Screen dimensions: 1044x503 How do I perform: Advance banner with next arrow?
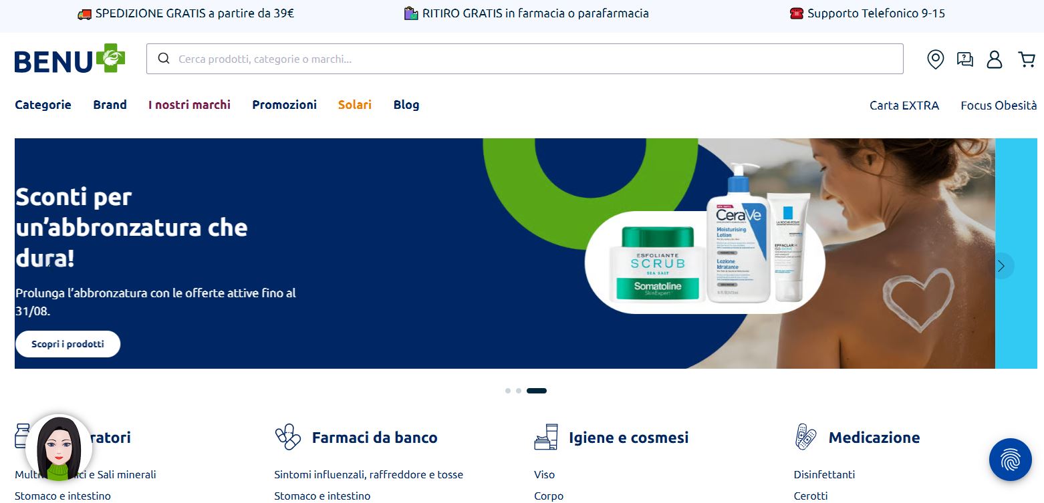(1001, 266)
